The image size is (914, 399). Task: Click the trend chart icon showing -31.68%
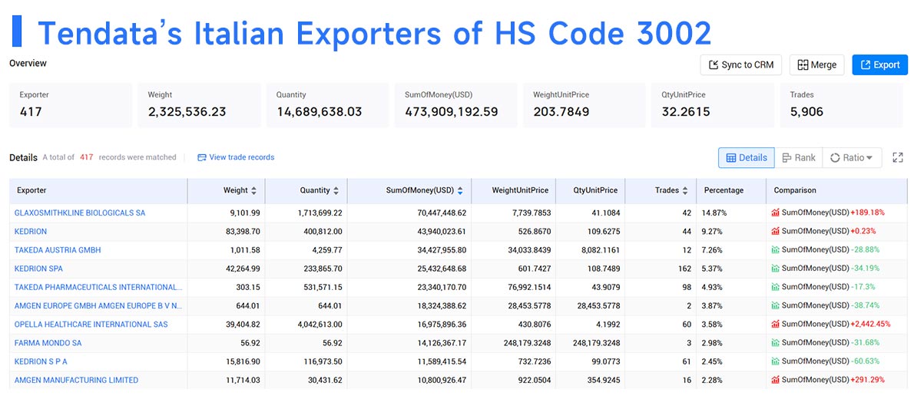775,342
